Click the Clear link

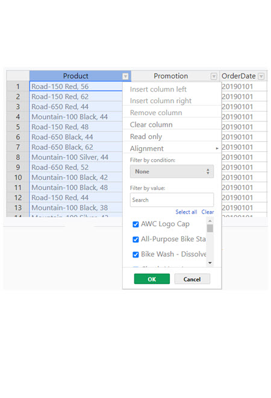tap(208, 212)
